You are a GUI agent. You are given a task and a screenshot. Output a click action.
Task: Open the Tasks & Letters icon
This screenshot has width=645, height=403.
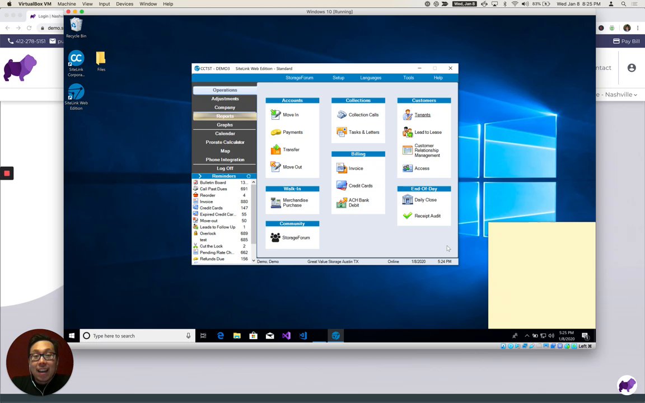342,132
